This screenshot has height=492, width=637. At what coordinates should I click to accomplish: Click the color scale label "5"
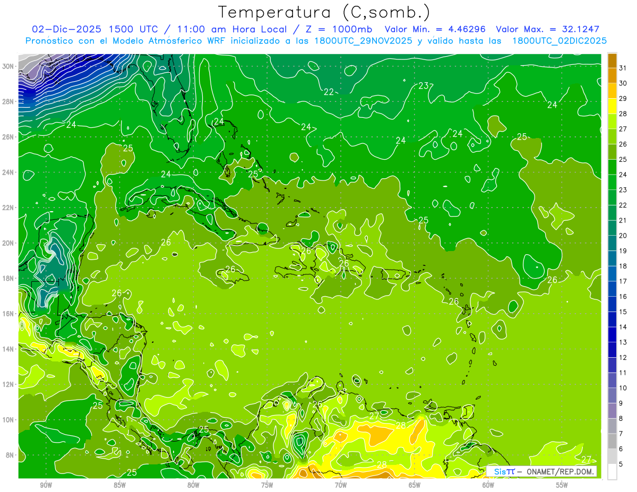point(621,464)
